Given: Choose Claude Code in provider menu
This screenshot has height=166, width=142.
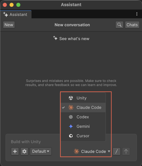Looking at the screenshot, I should [83, 107].
